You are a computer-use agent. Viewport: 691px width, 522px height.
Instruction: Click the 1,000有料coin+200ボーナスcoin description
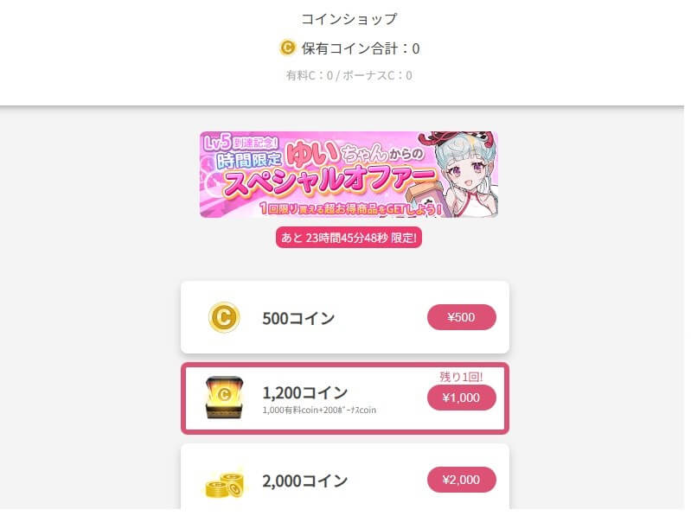319,410
